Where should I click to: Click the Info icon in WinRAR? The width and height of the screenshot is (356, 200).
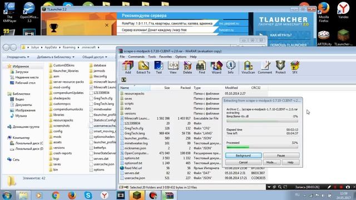click(x=230, y=67)
